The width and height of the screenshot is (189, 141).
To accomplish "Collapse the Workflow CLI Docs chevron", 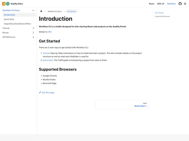I will [x=33, y=10].
